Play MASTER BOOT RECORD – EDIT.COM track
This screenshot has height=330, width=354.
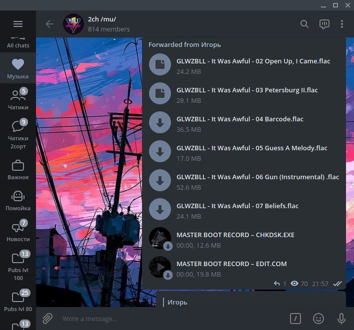[160, 267]
